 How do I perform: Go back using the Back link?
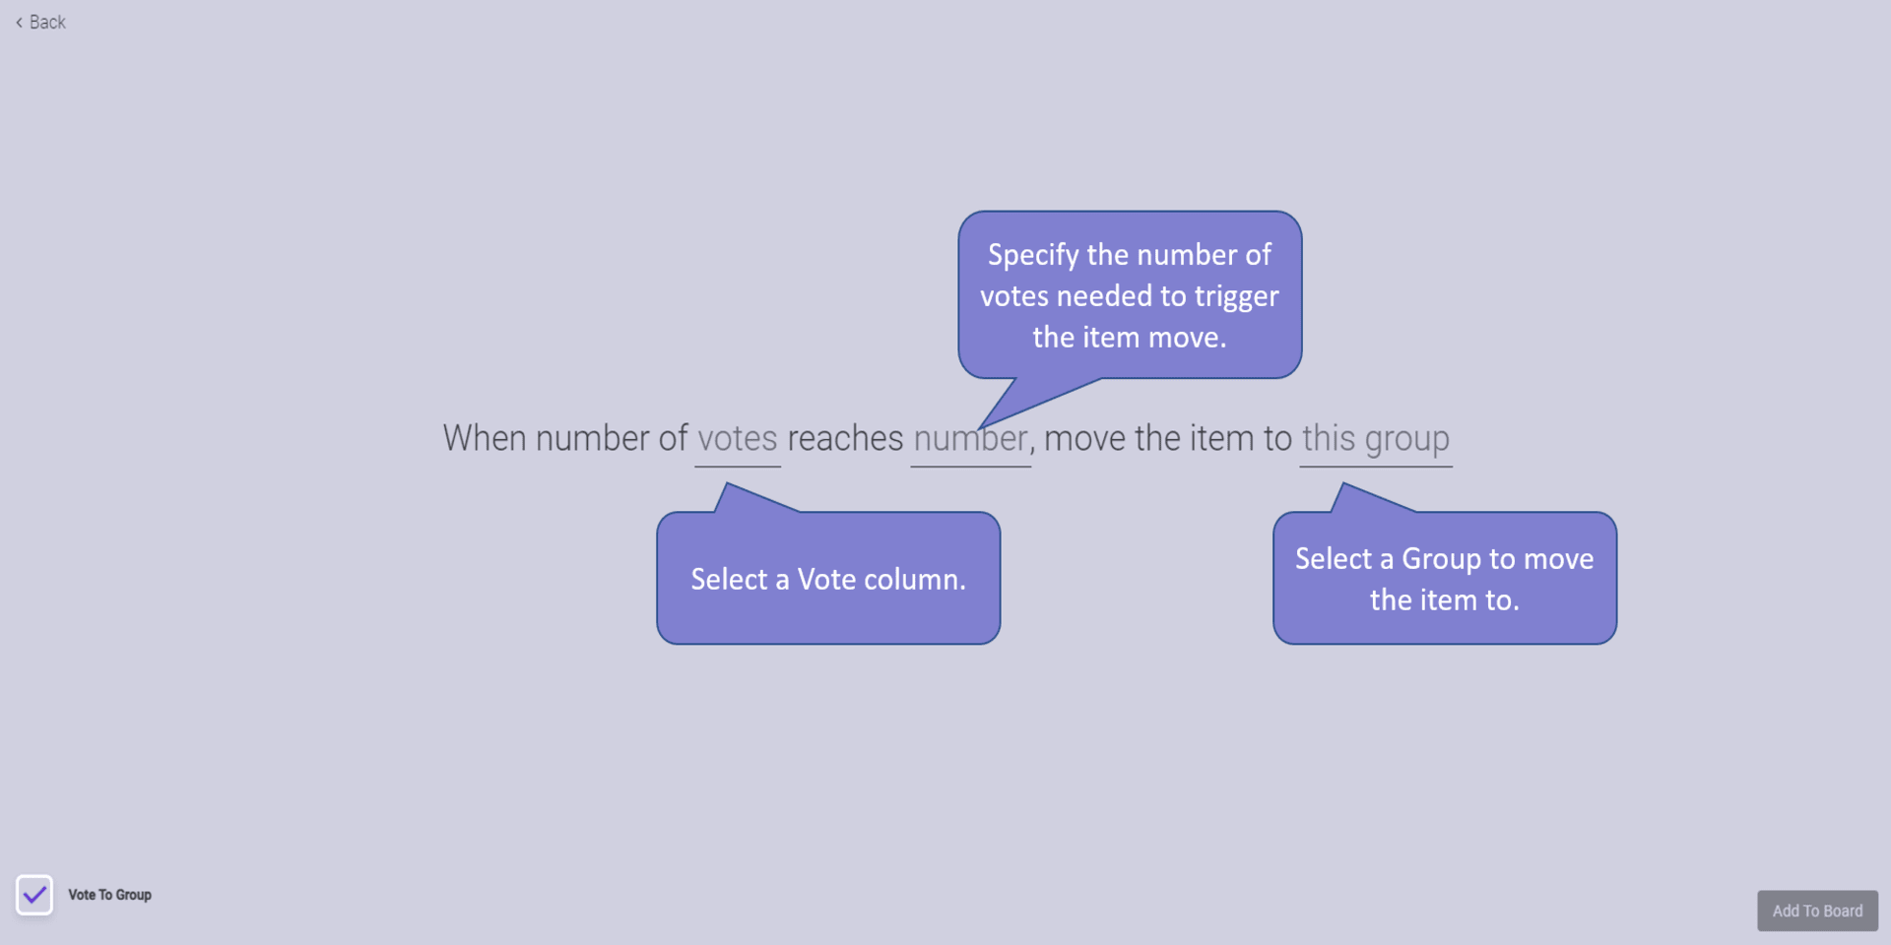click(40, 23)
